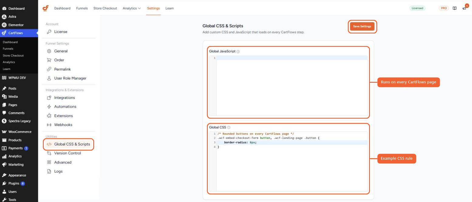Screen dimensions: 472x202
Task: Switch to the Funnels tab
Action: pos(82,8)
